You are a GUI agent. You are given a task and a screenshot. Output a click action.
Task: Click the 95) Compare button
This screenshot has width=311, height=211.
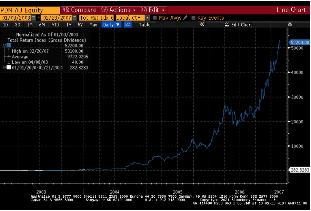click(79, 10)
